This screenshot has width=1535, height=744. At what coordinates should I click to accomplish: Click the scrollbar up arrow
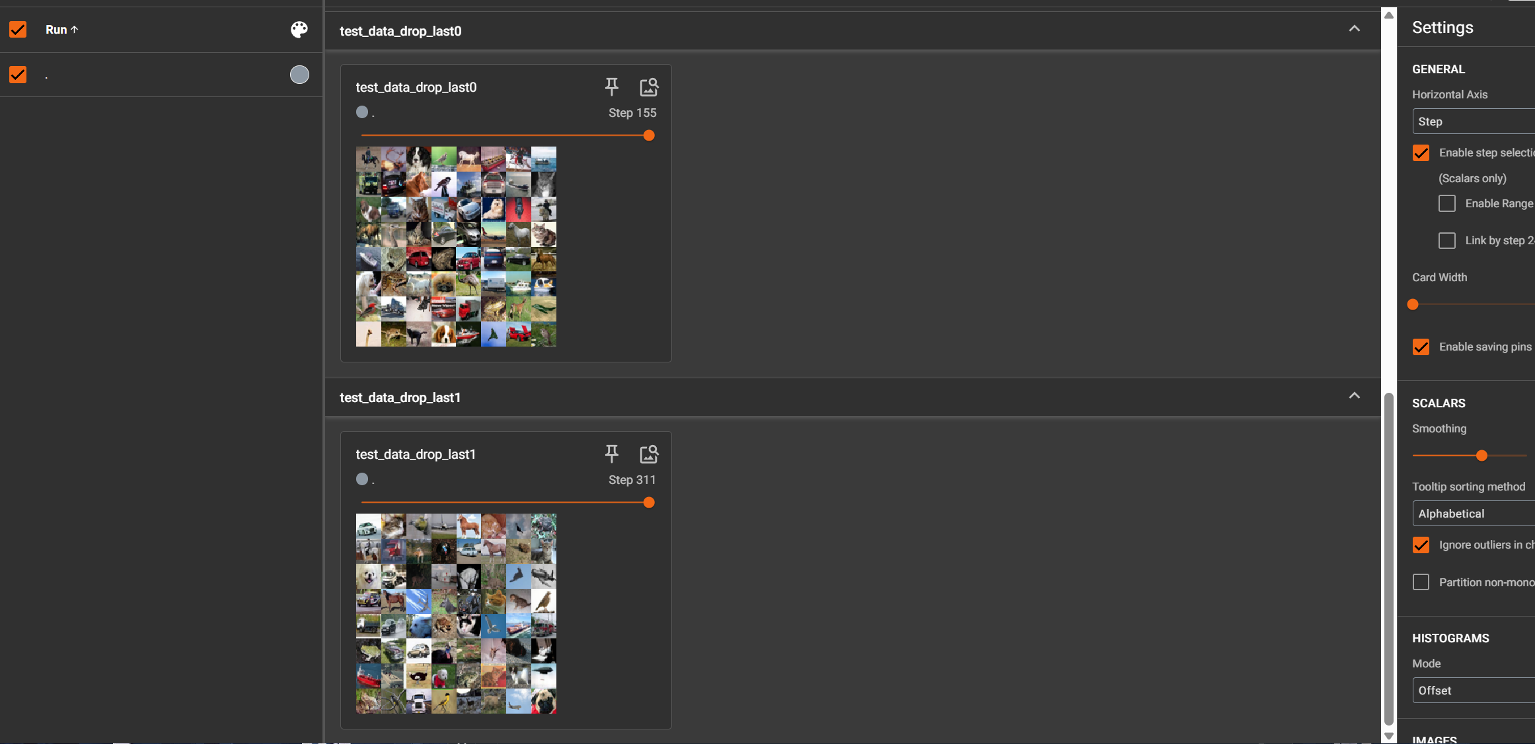coord(1389,15)
